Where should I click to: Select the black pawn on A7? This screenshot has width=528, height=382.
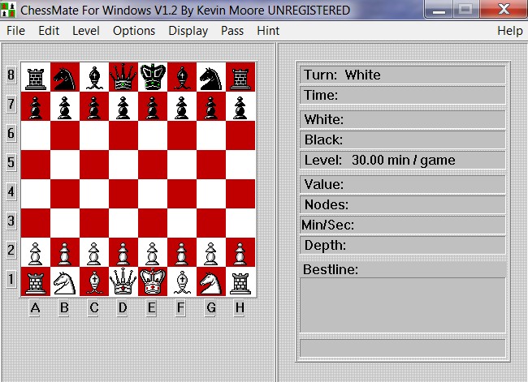coord(36,106)
